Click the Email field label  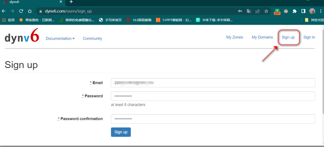96,83
